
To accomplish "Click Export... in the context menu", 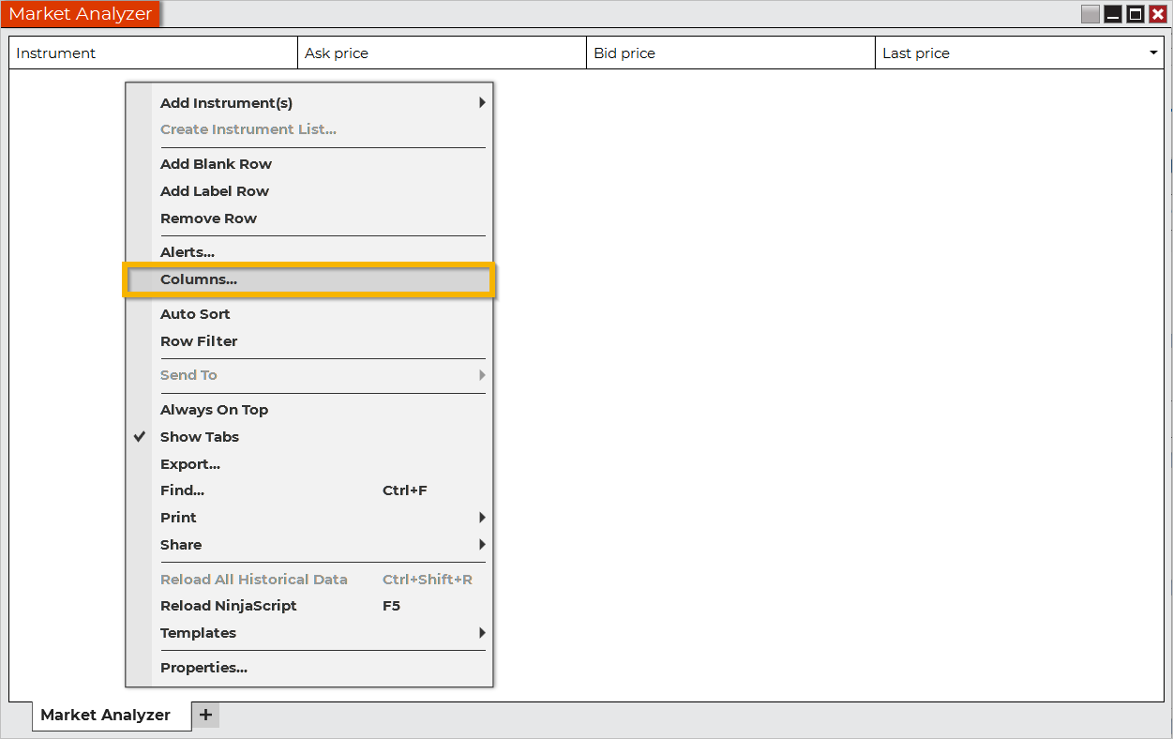I will [190, 464].
